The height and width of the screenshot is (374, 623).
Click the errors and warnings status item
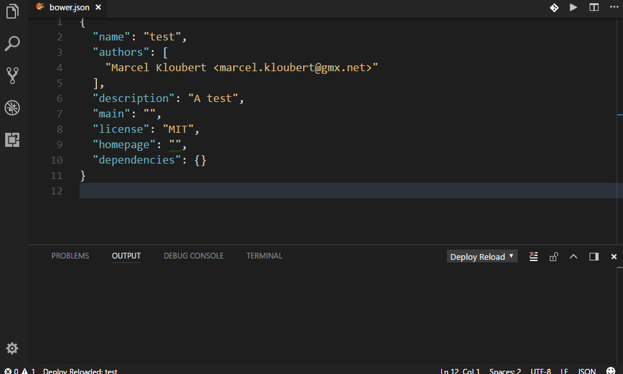tap(20, 371)
